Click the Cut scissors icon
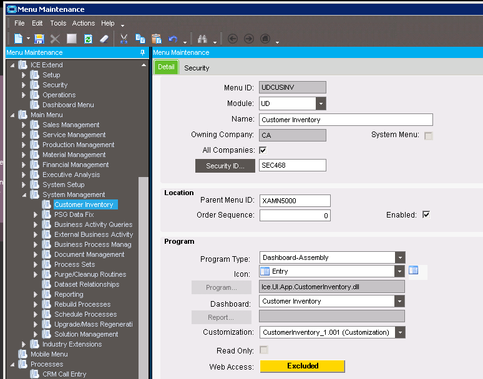The image size is (483, 379). point(124,39)
